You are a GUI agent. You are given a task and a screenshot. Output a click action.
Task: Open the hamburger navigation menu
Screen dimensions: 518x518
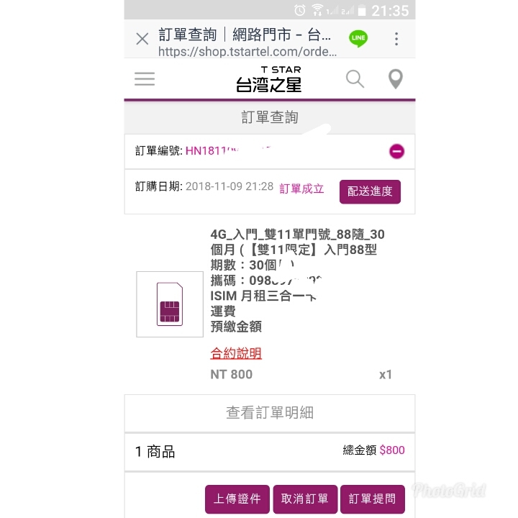(145, 79)
